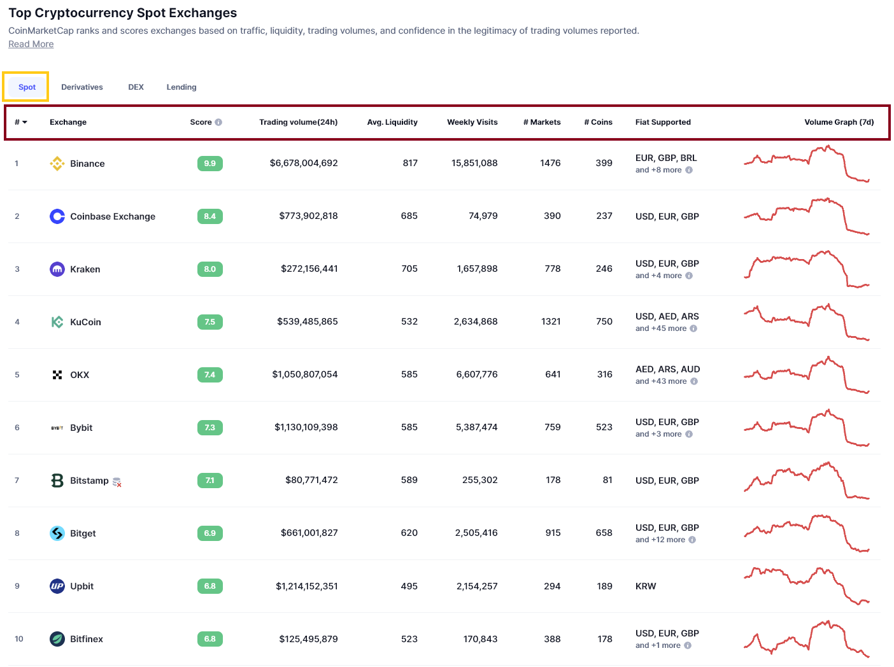
Task: Click Binance score badge 9.9
Action: [210, 164]
